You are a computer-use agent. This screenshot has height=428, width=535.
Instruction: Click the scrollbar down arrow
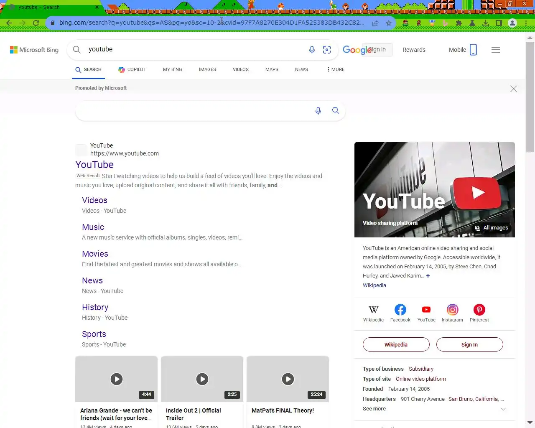point(530,423)
